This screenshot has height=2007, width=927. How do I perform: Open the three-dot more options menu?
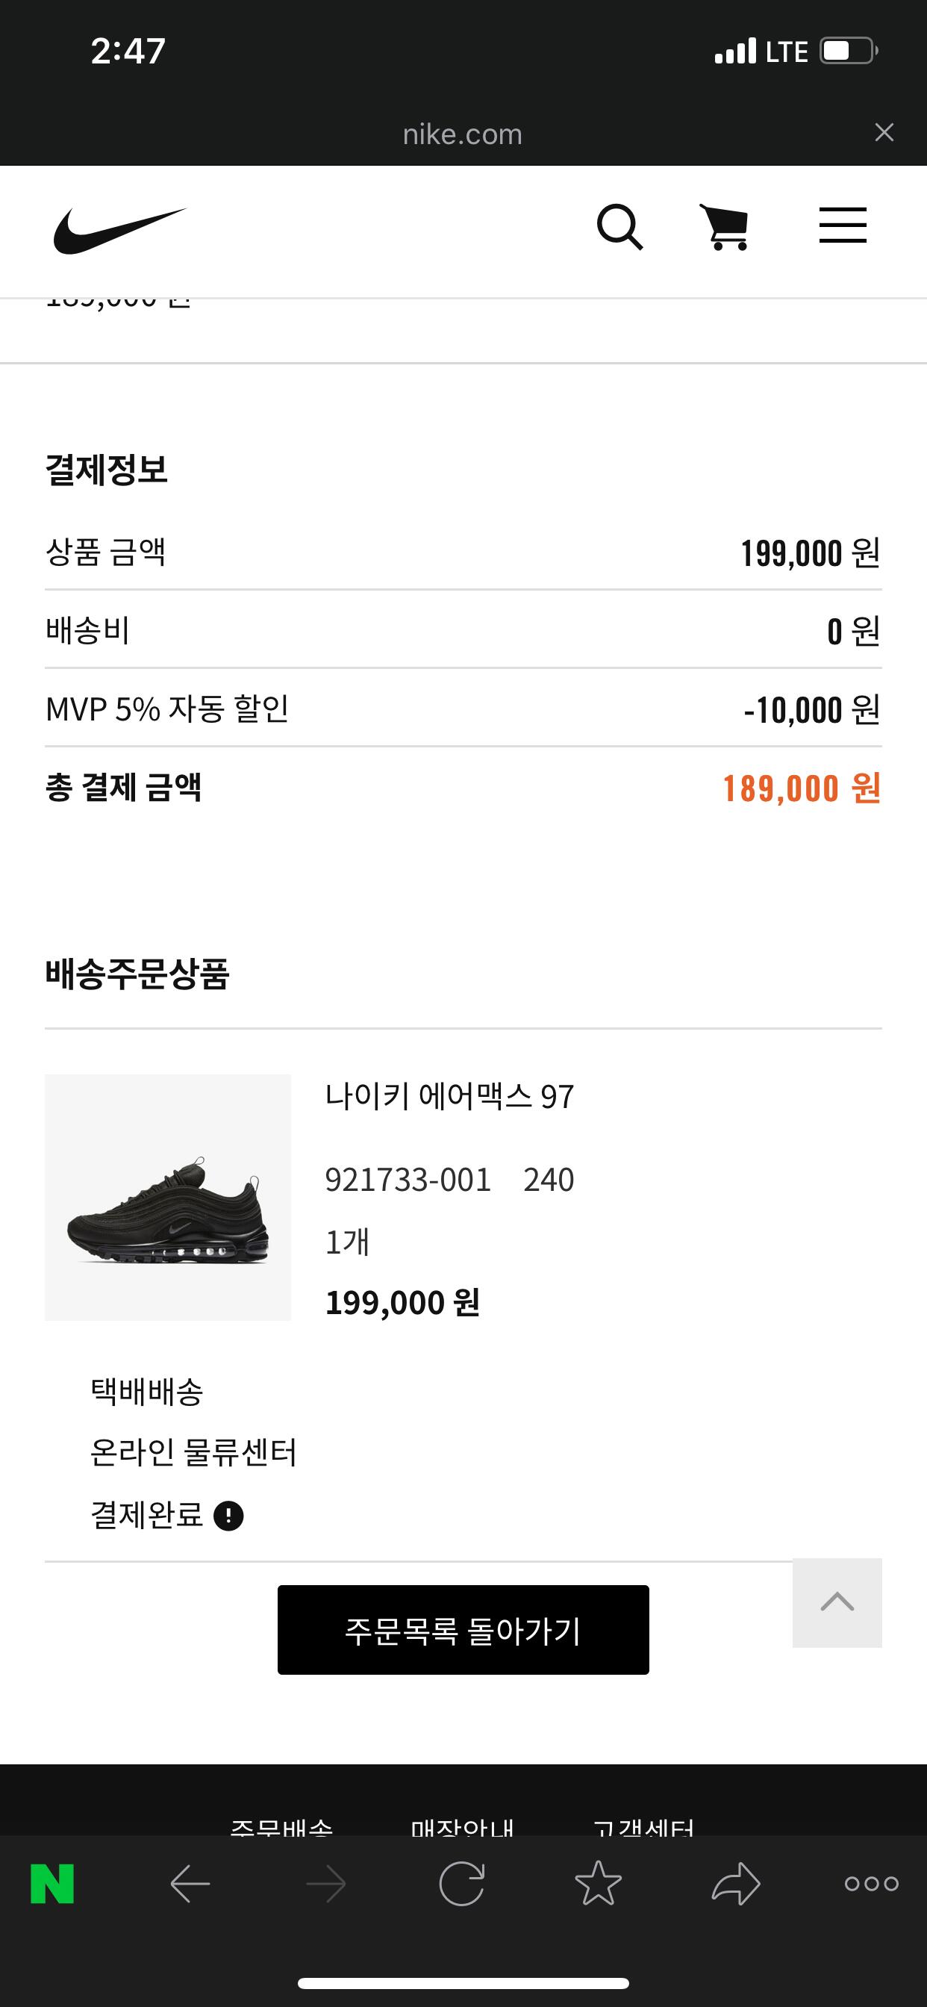pos(871,1884)
